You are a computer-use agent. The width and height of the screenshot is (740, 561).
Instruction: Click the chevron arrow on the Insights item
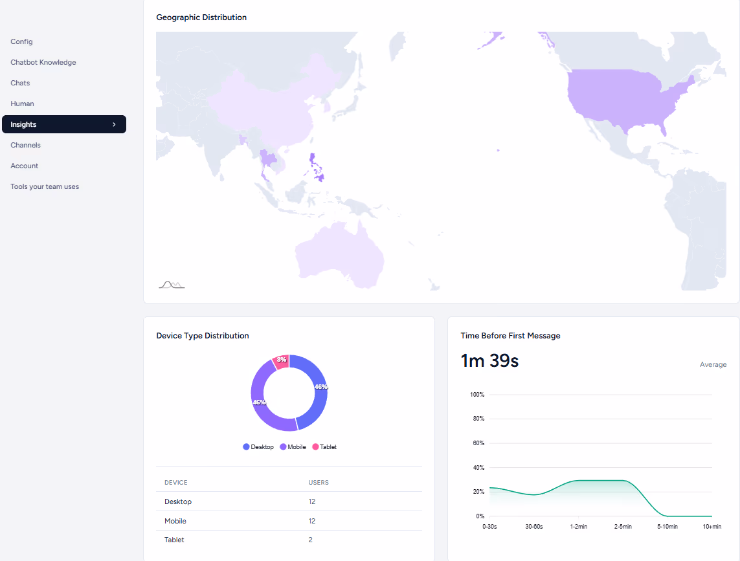coord(114,124)
